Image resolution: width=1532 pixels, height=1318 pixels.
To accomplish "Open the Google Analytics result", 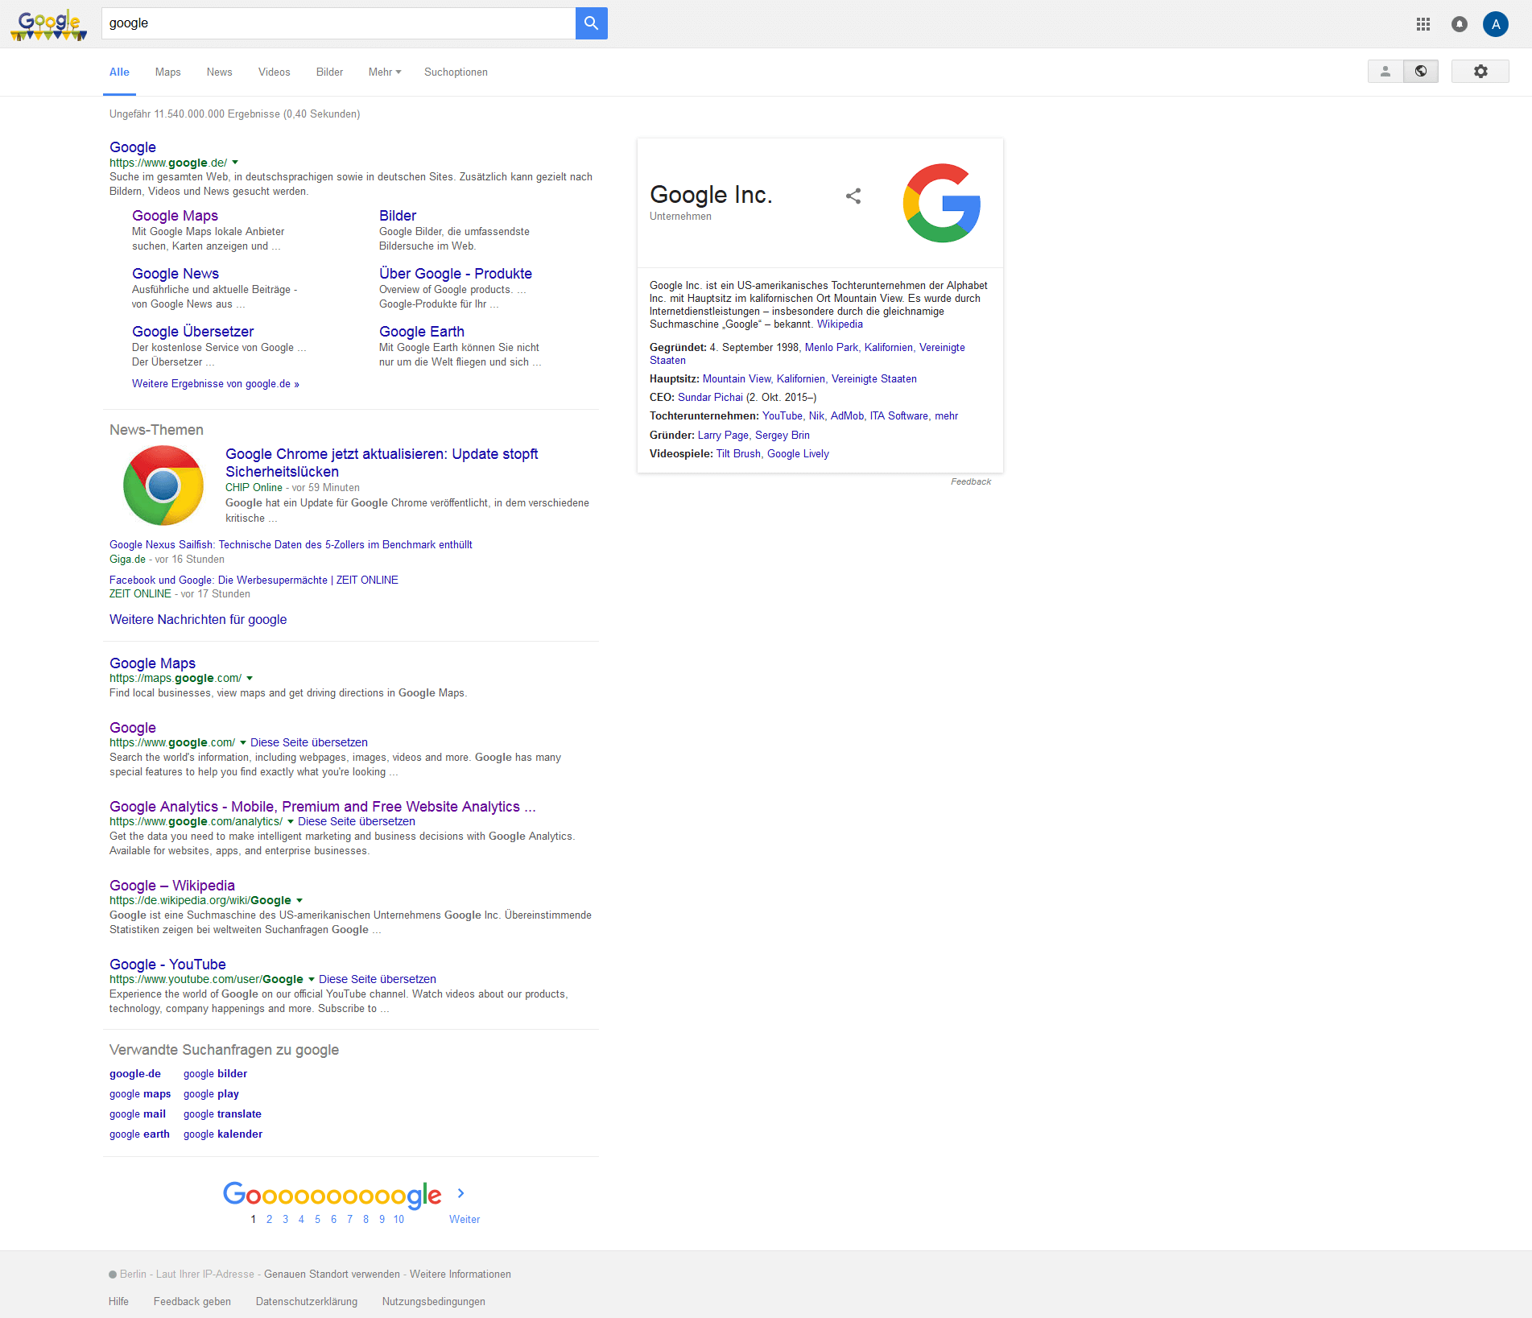I will (x=323, y=807).
